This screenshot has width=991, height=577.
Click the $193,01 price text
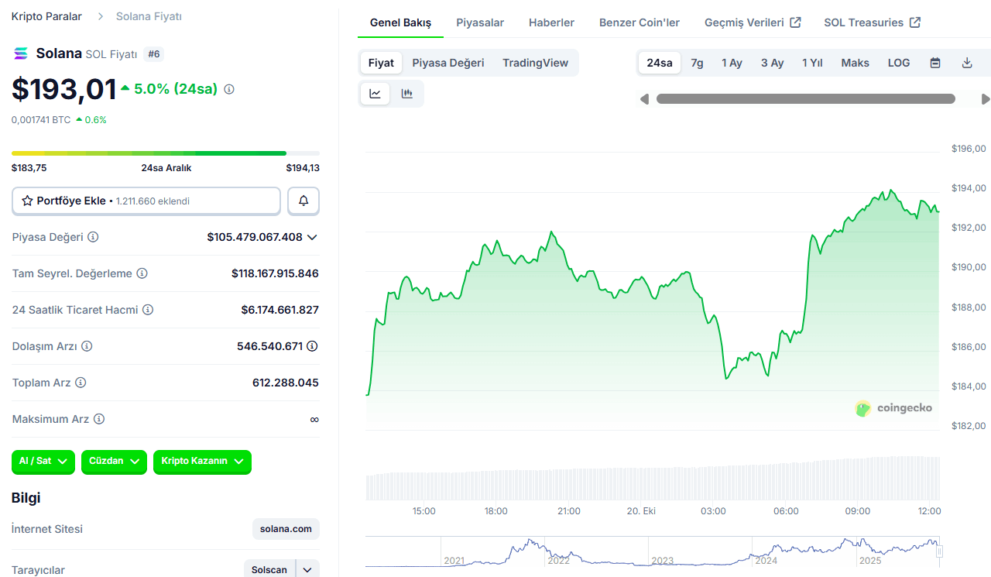tap(64, 89)
